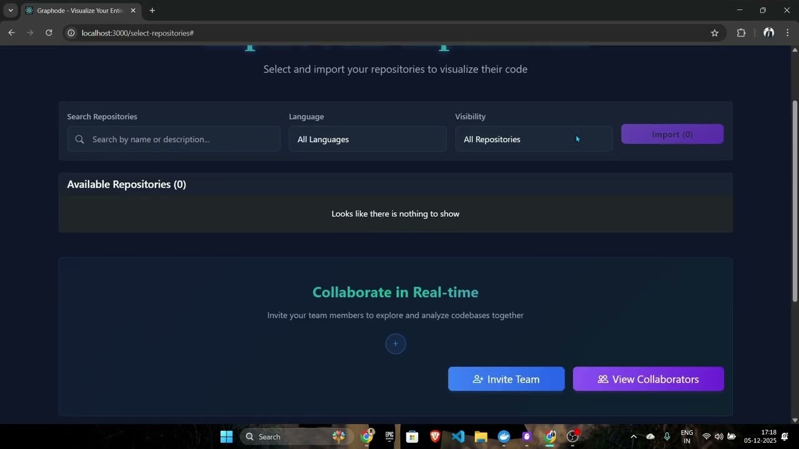Launch Visual Studio Code from the taskbar

click(458, 437)
